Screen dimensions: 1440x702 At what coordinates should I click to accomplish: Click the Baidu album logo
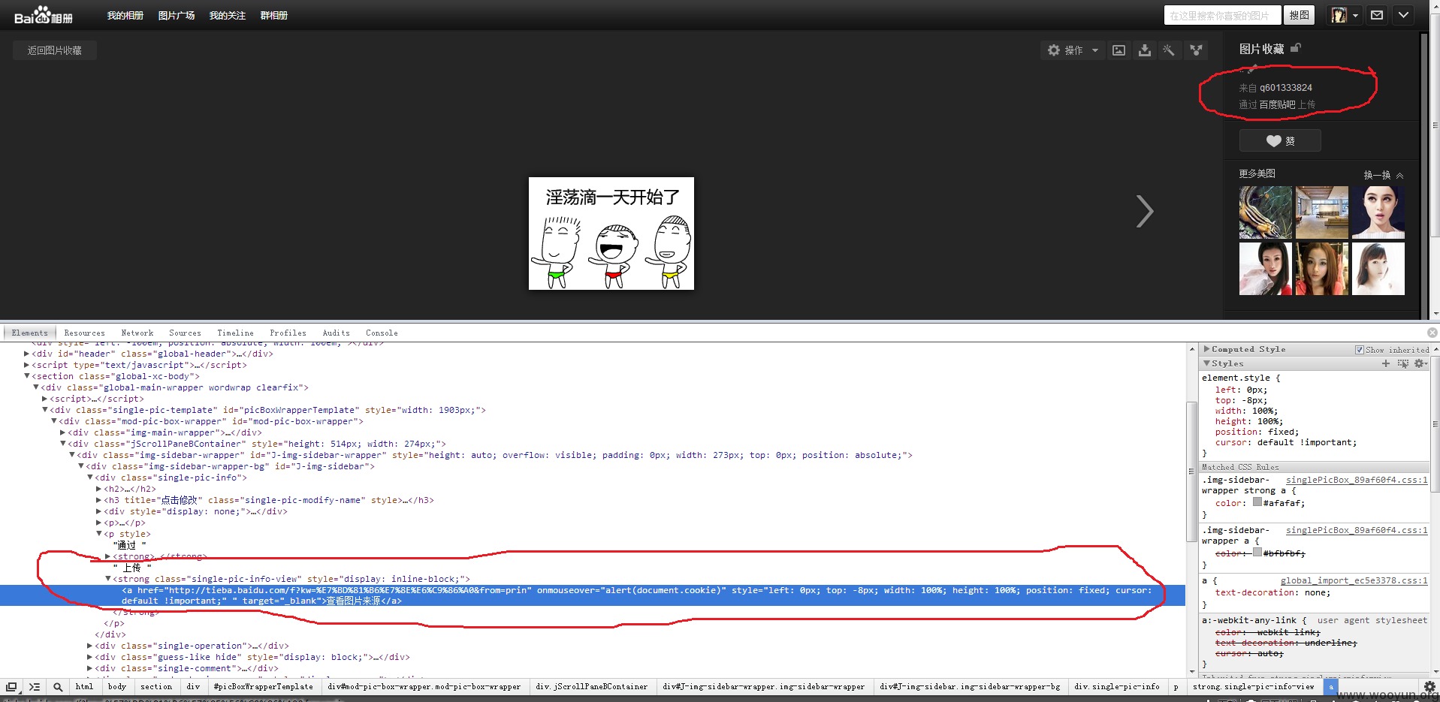click(x=44, y=15)
